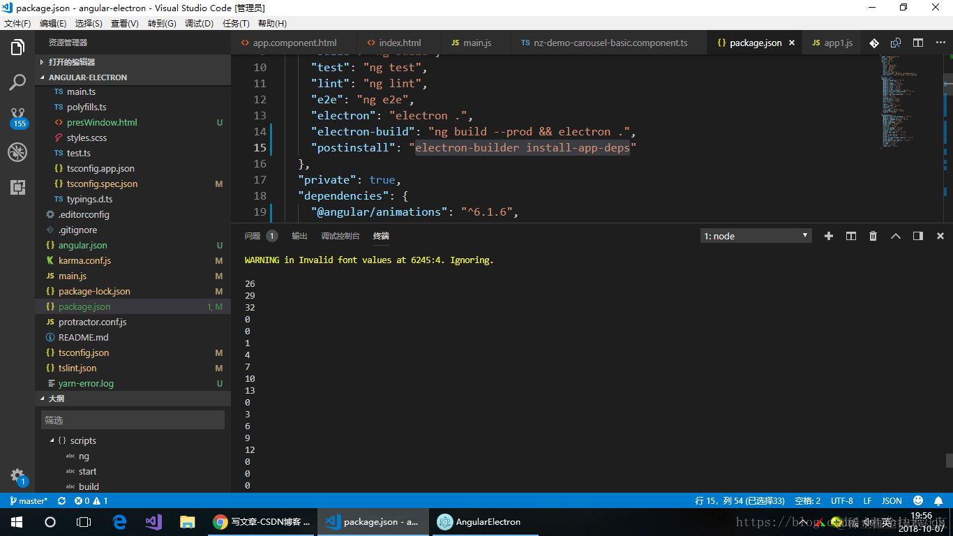The height and width of the screenshot is (536, 953).
Task: Open the 帮助(H) menu
Action: (272, 24)
